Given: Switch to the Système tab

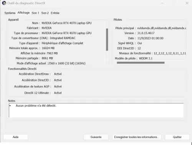Looking at the screenshot, I should (x=10, y=13).
